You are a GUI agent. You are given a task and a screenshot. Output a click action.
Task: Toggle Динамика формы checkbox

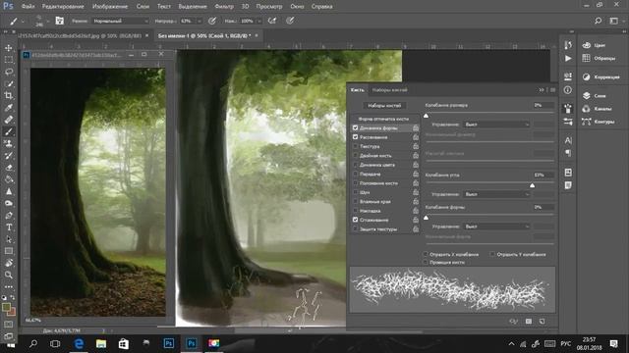[356, 128]
